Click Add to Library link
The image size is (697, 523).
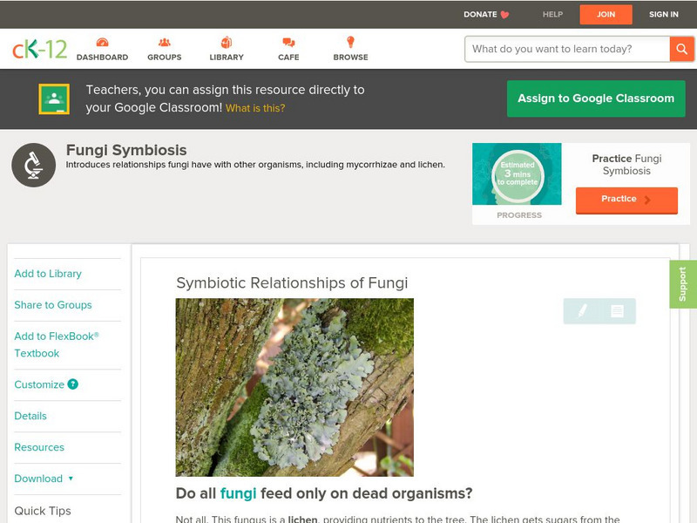[48, 274]
